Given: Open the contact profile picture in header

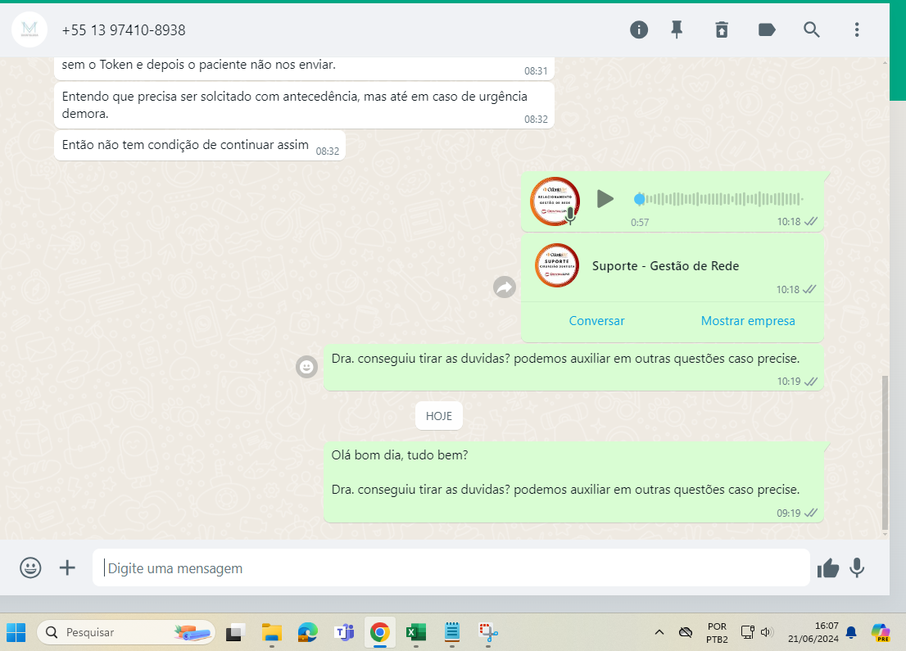Looking at the screenshot, I should 29,30.
